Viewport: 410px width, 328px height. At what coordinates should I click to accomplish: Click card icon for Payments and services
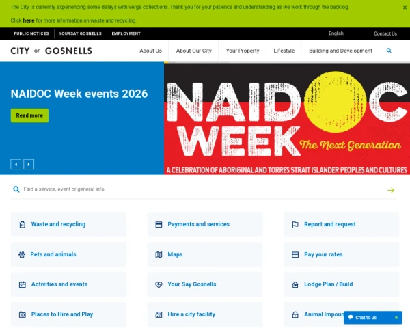pyautogui.click(x=159, y=224)
